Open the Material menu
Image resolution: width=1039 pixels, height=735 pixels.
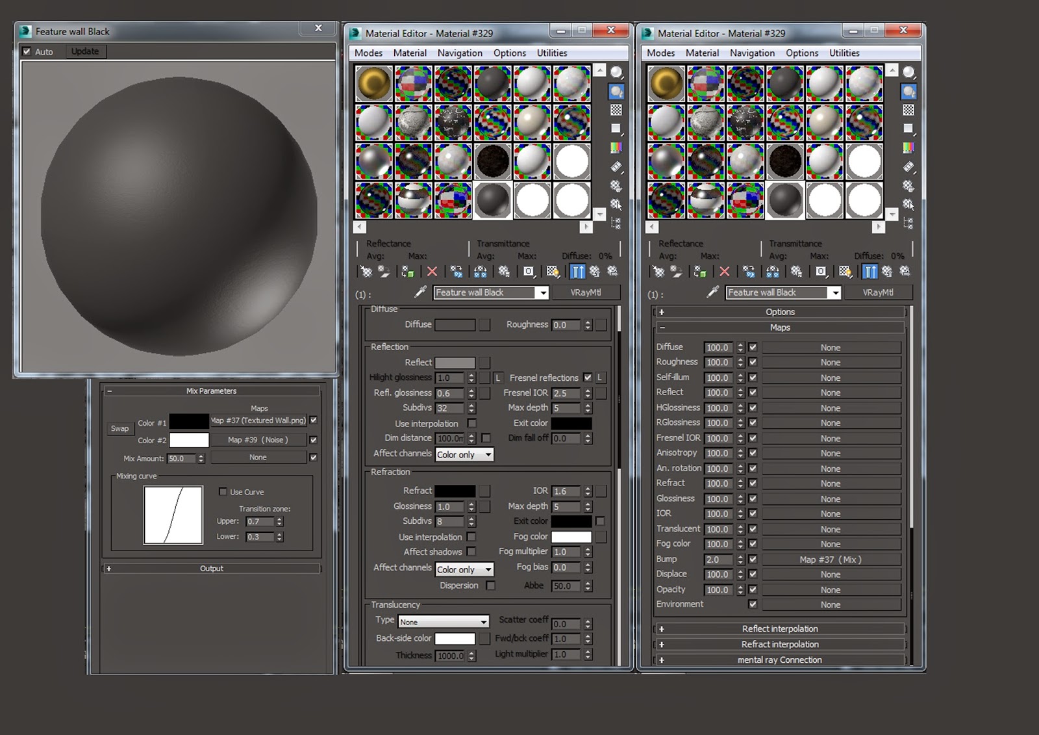click(410, 53)
